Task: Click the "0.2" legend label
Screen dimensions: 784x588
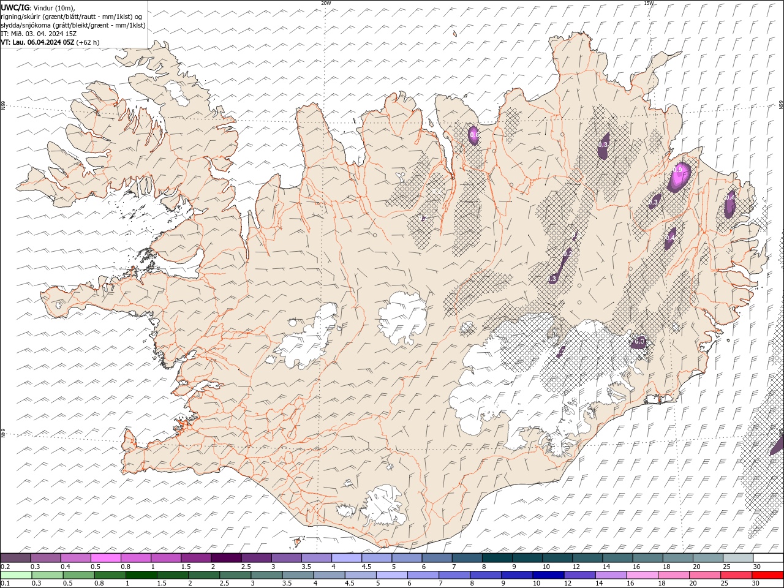Action: click(5, 567)
